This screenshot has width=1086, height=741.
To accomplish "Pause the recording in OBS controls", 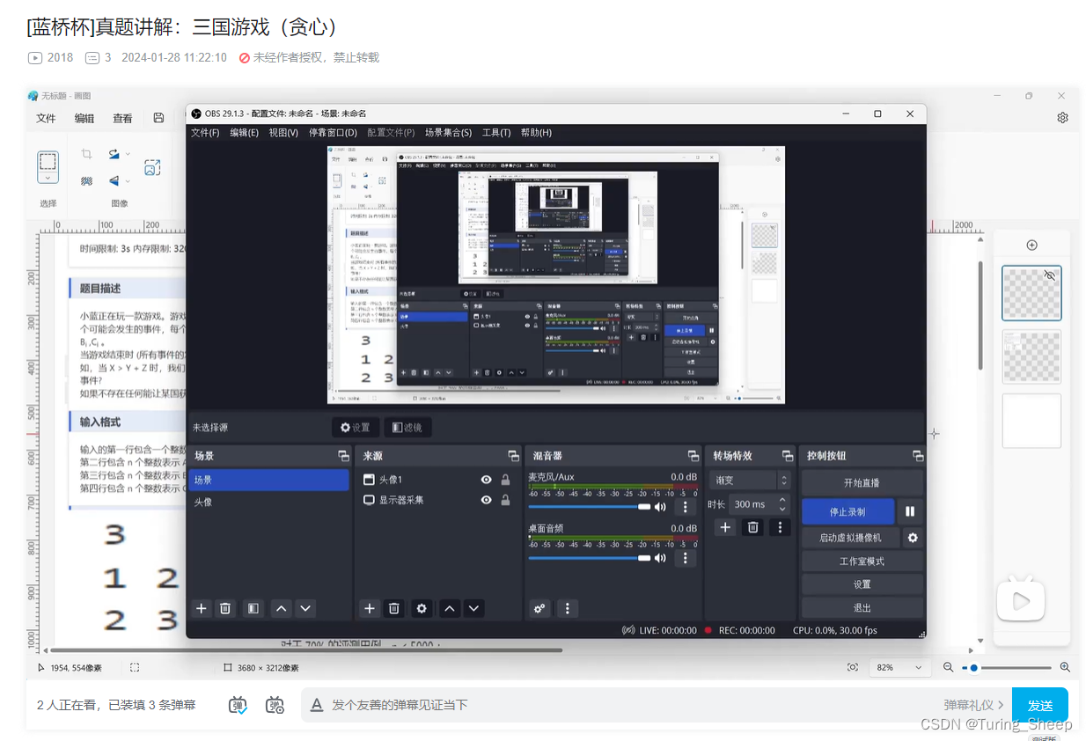I will click(x=910, y=511).
